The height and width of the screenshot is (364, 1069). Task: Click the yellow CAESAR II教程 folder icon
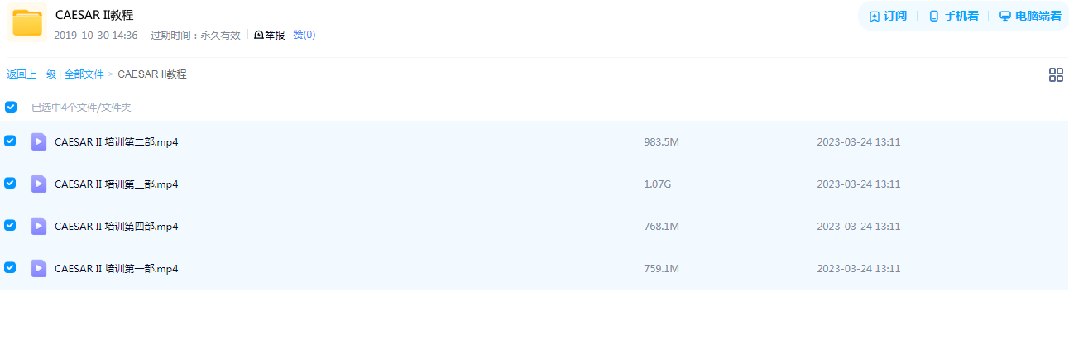tap(27, 22)
